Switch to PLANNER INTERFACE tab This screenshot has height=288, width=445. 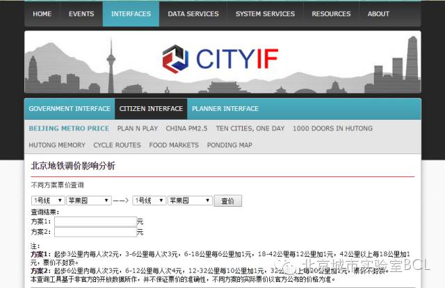tap(225, 109)
